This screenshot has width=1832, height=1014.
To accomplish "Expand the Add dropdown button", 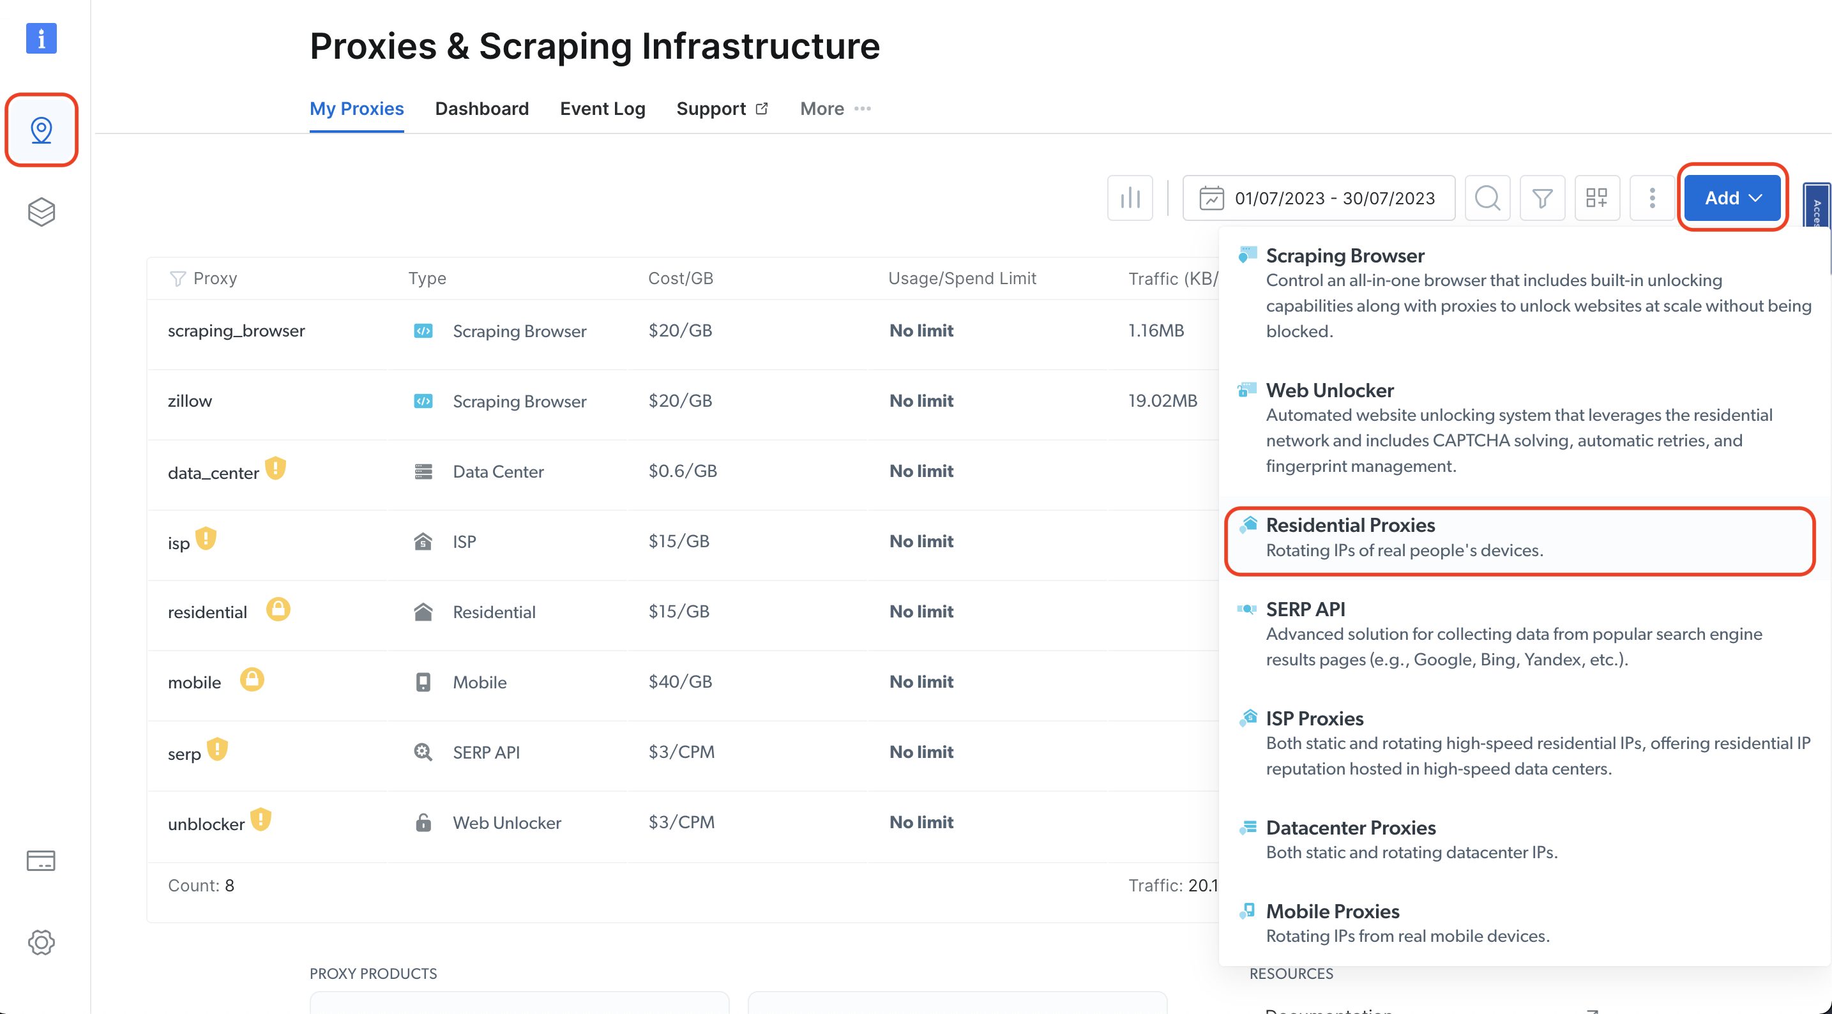I will pos(1732,198).
